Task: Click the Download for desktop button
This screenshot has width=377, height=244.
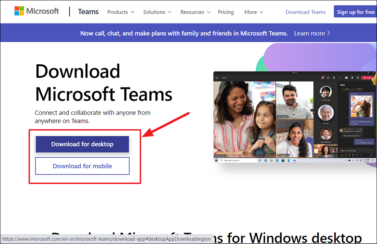Action: 82,144
